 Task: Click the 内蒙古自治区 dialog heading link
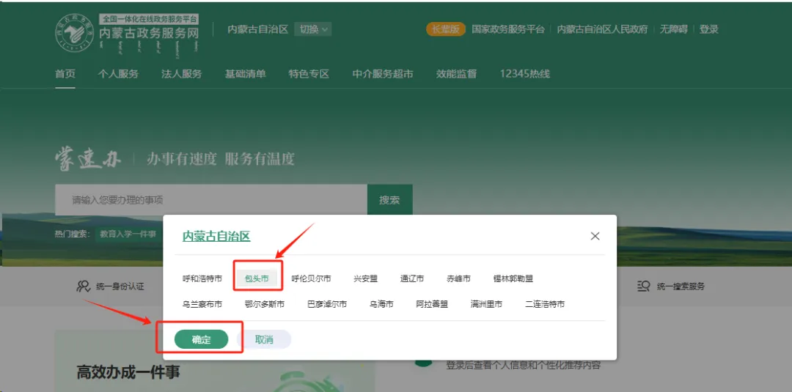point(216,236)
